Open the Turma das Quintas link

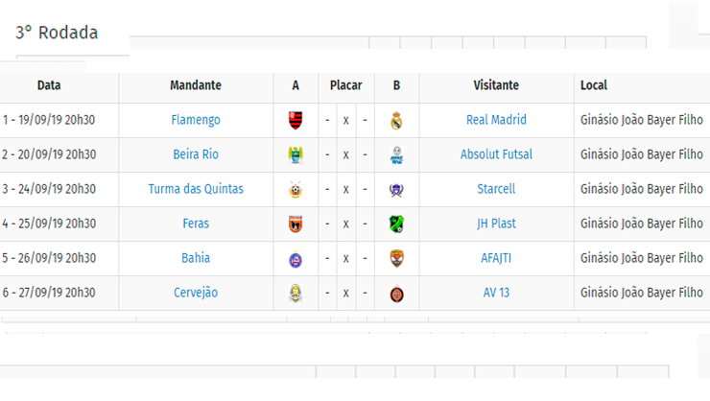(196, 189)
